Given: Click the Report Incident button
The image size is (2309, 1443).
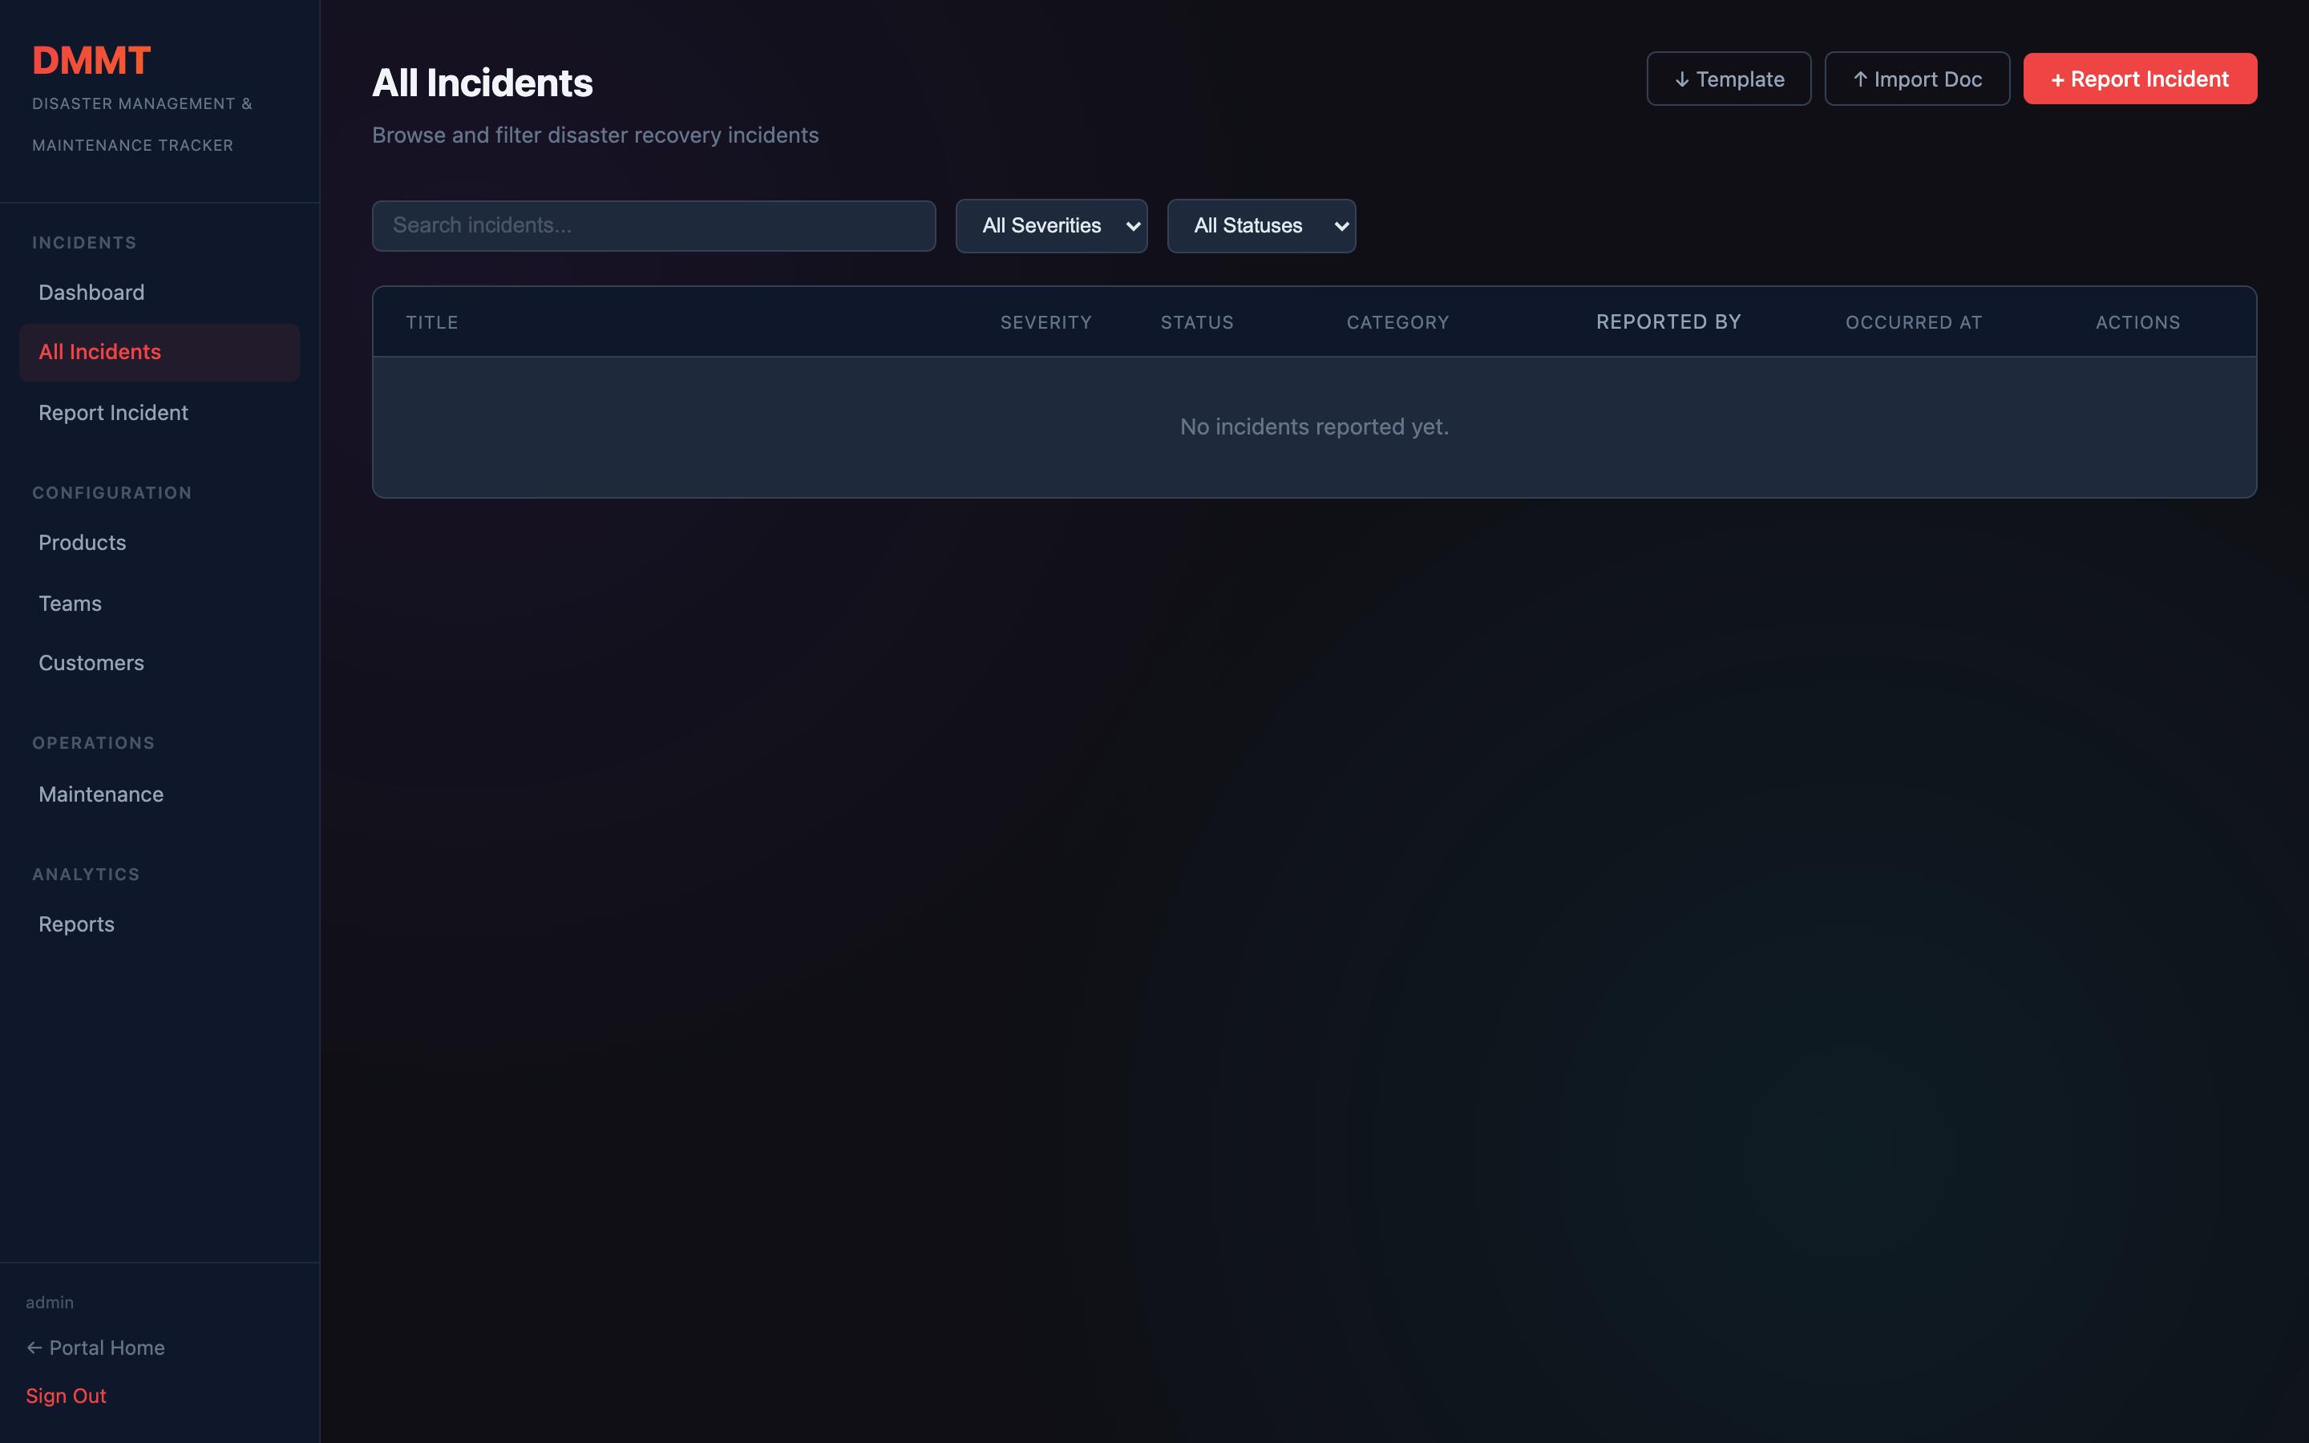Looking at the screenshot, I should click(x=2140, y=79).
